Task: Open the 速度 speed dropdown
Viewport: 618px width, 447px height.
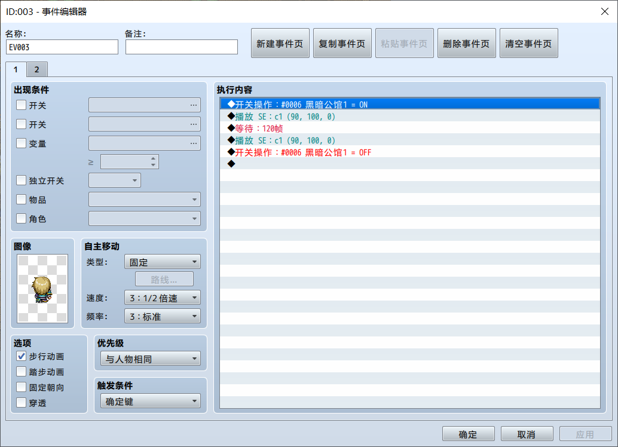Action: click(163, 298)
